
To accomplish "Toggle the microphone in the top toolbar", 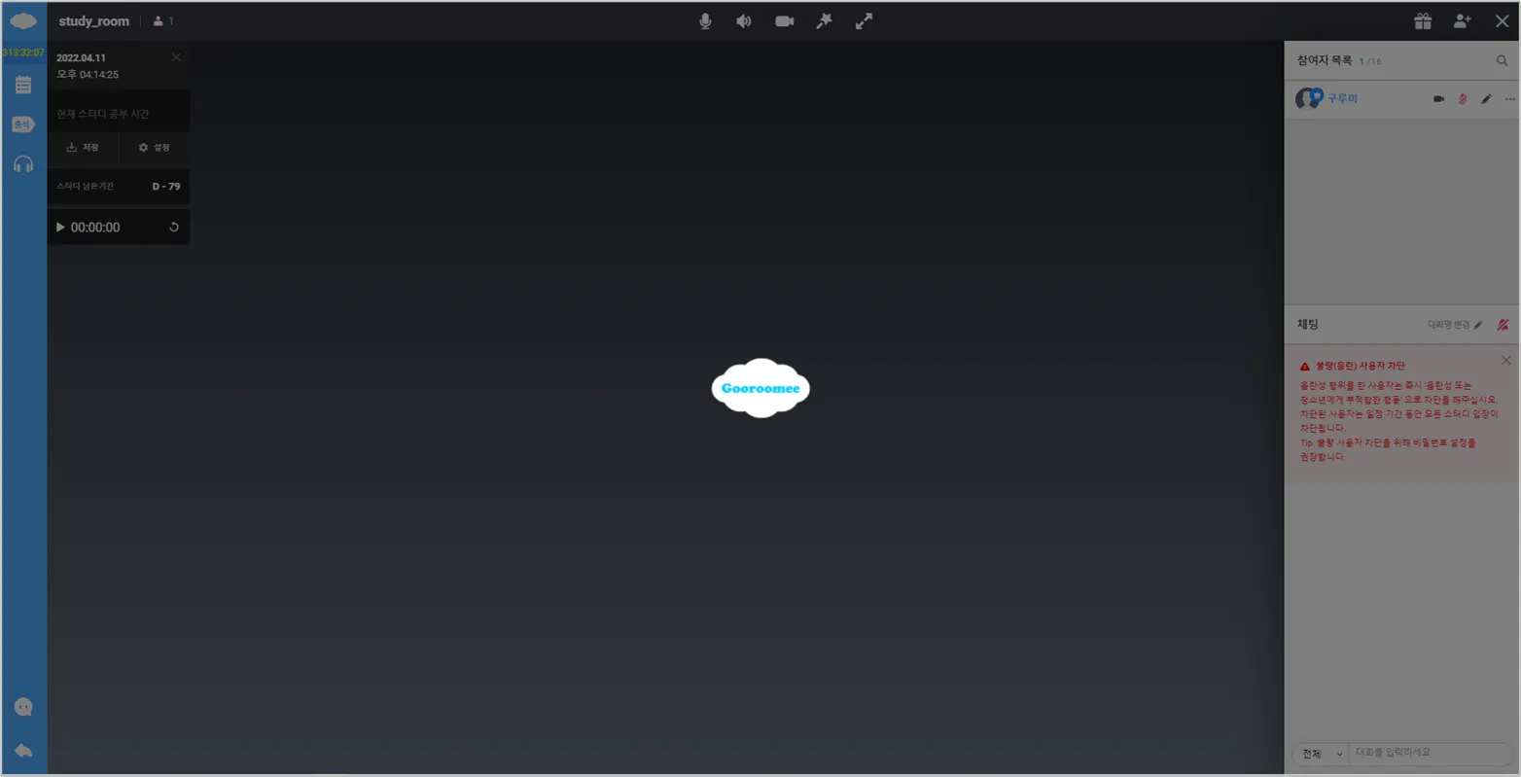I will [x=705, y=21].
